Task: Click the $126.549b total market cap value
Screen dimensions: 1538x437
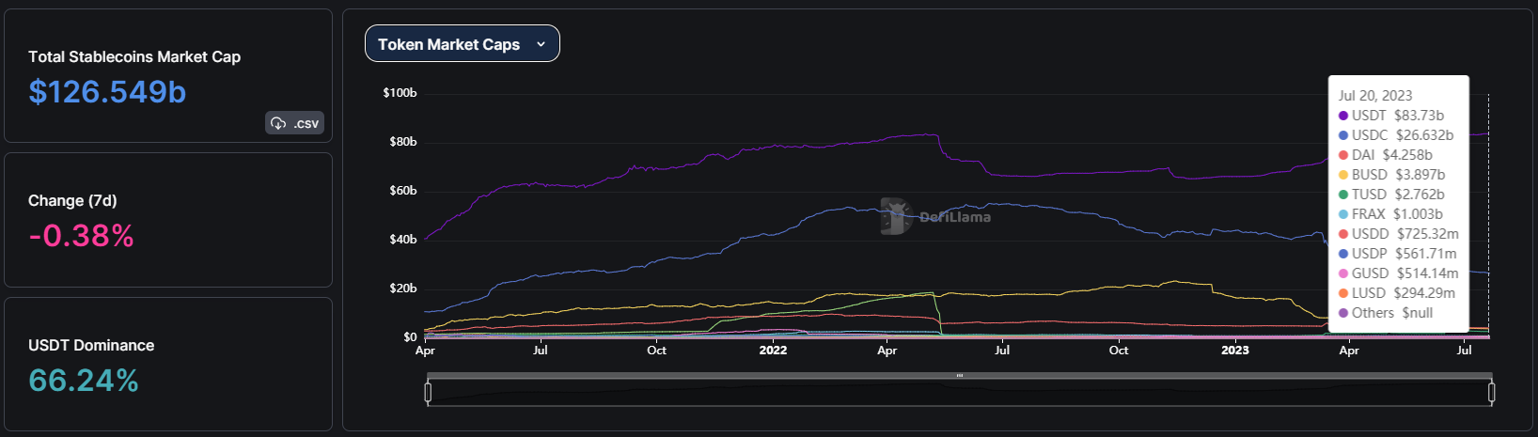Action: pyautogui.click(x=107, y=92)
